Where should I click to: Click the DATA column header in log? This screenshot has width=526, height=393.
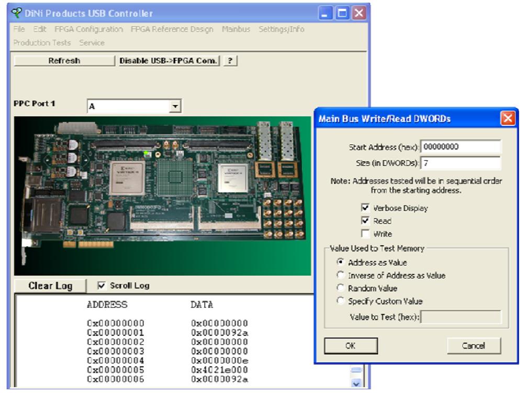(202, 304)
